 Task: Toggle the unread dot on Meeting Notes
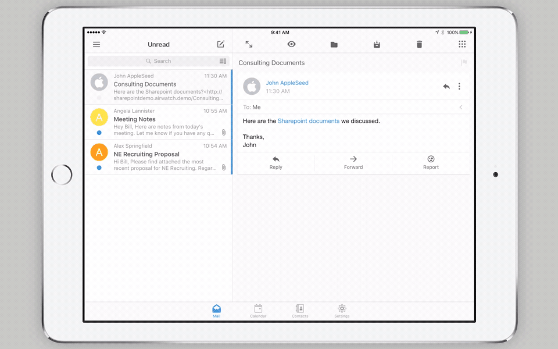pyautogui.click(x=99, y=133)
